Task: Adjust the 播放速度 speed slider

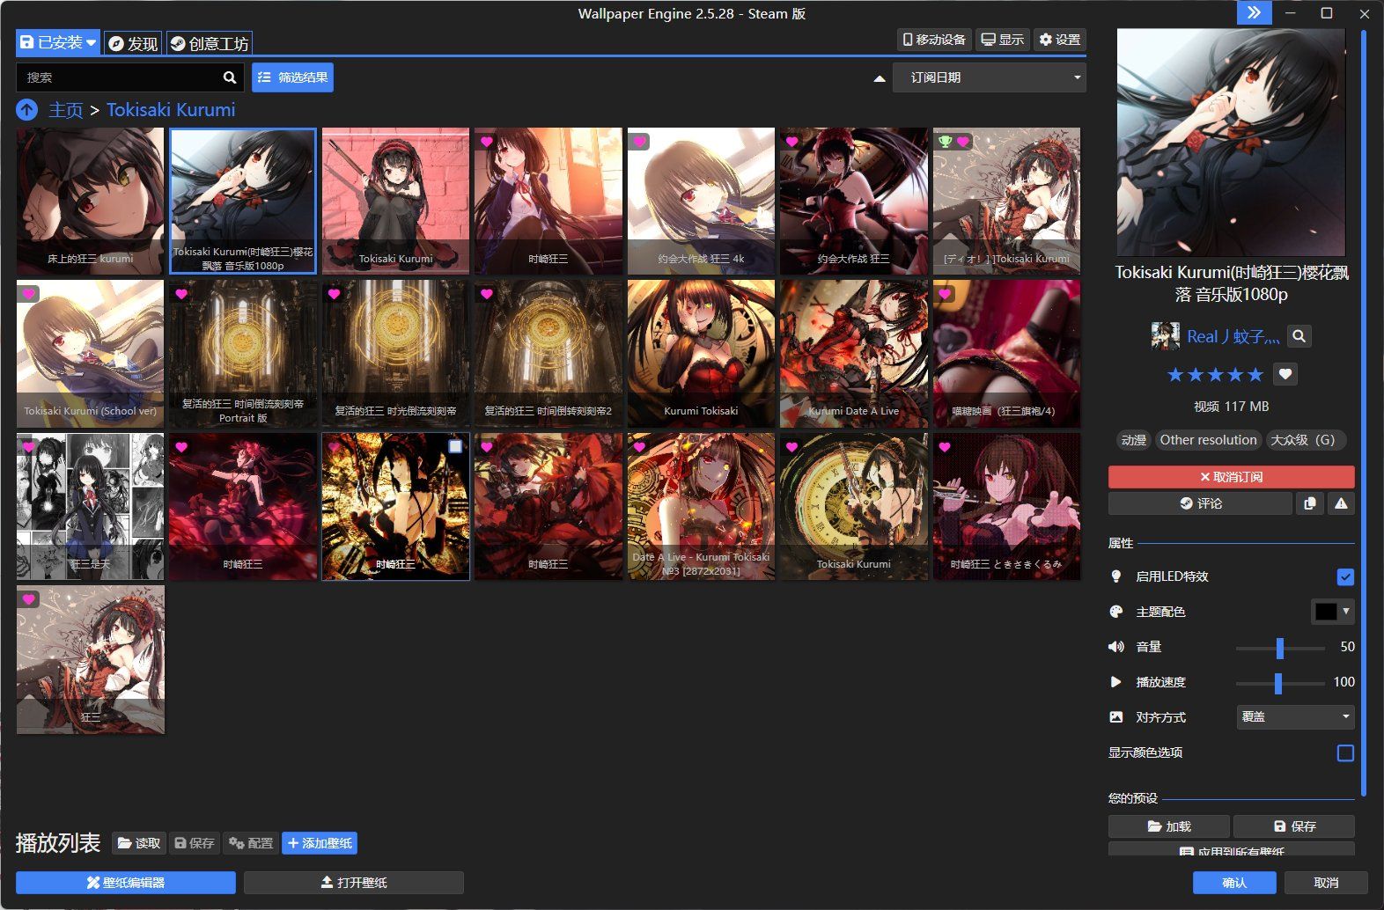Action: click(1280, 683)
